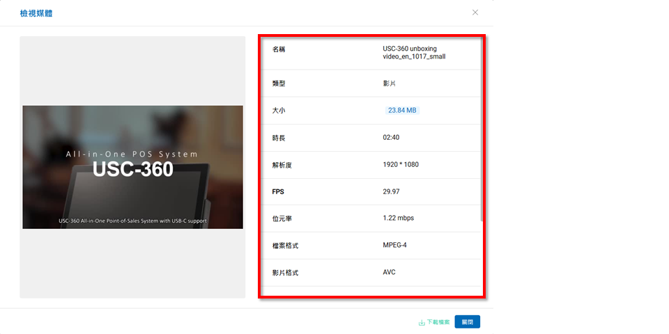Click the 類型 label
Viewport: 669px width, 334px height.
pos(279,83)
